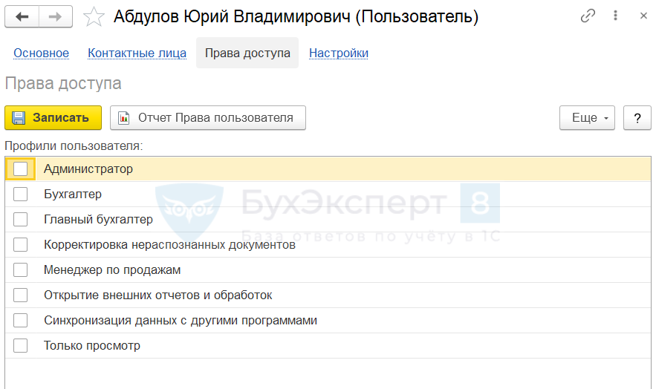The width and height of the screenshot is (656, 389).
Task: Click the back arrow navigation button
Action: coord(22,16)
